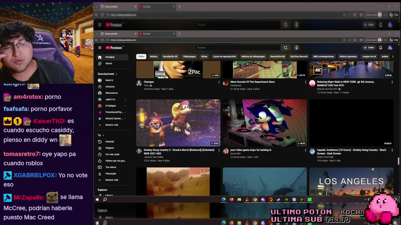Viewport: 401px width, 225px height.
Task: Select the Música filter chip
Action: coord(154,57)
